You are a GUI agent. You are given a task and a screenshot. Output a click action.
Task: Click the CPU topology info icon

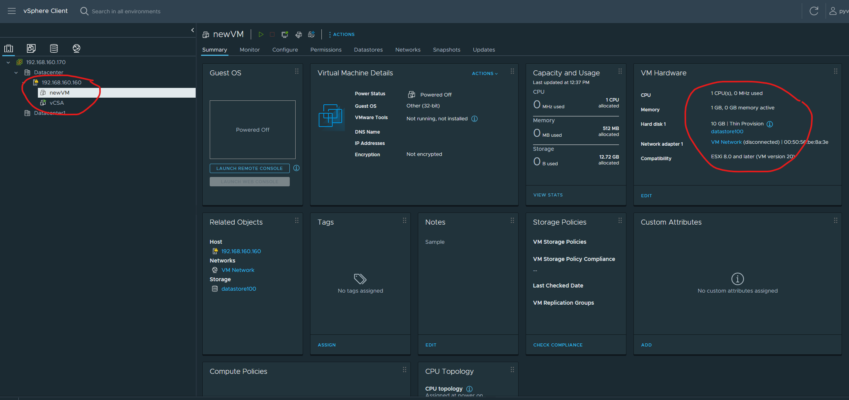pyautogui.click(x=469, y=389)
